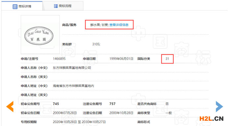Click the 商标详情 document icon

(x=15, y=7)
